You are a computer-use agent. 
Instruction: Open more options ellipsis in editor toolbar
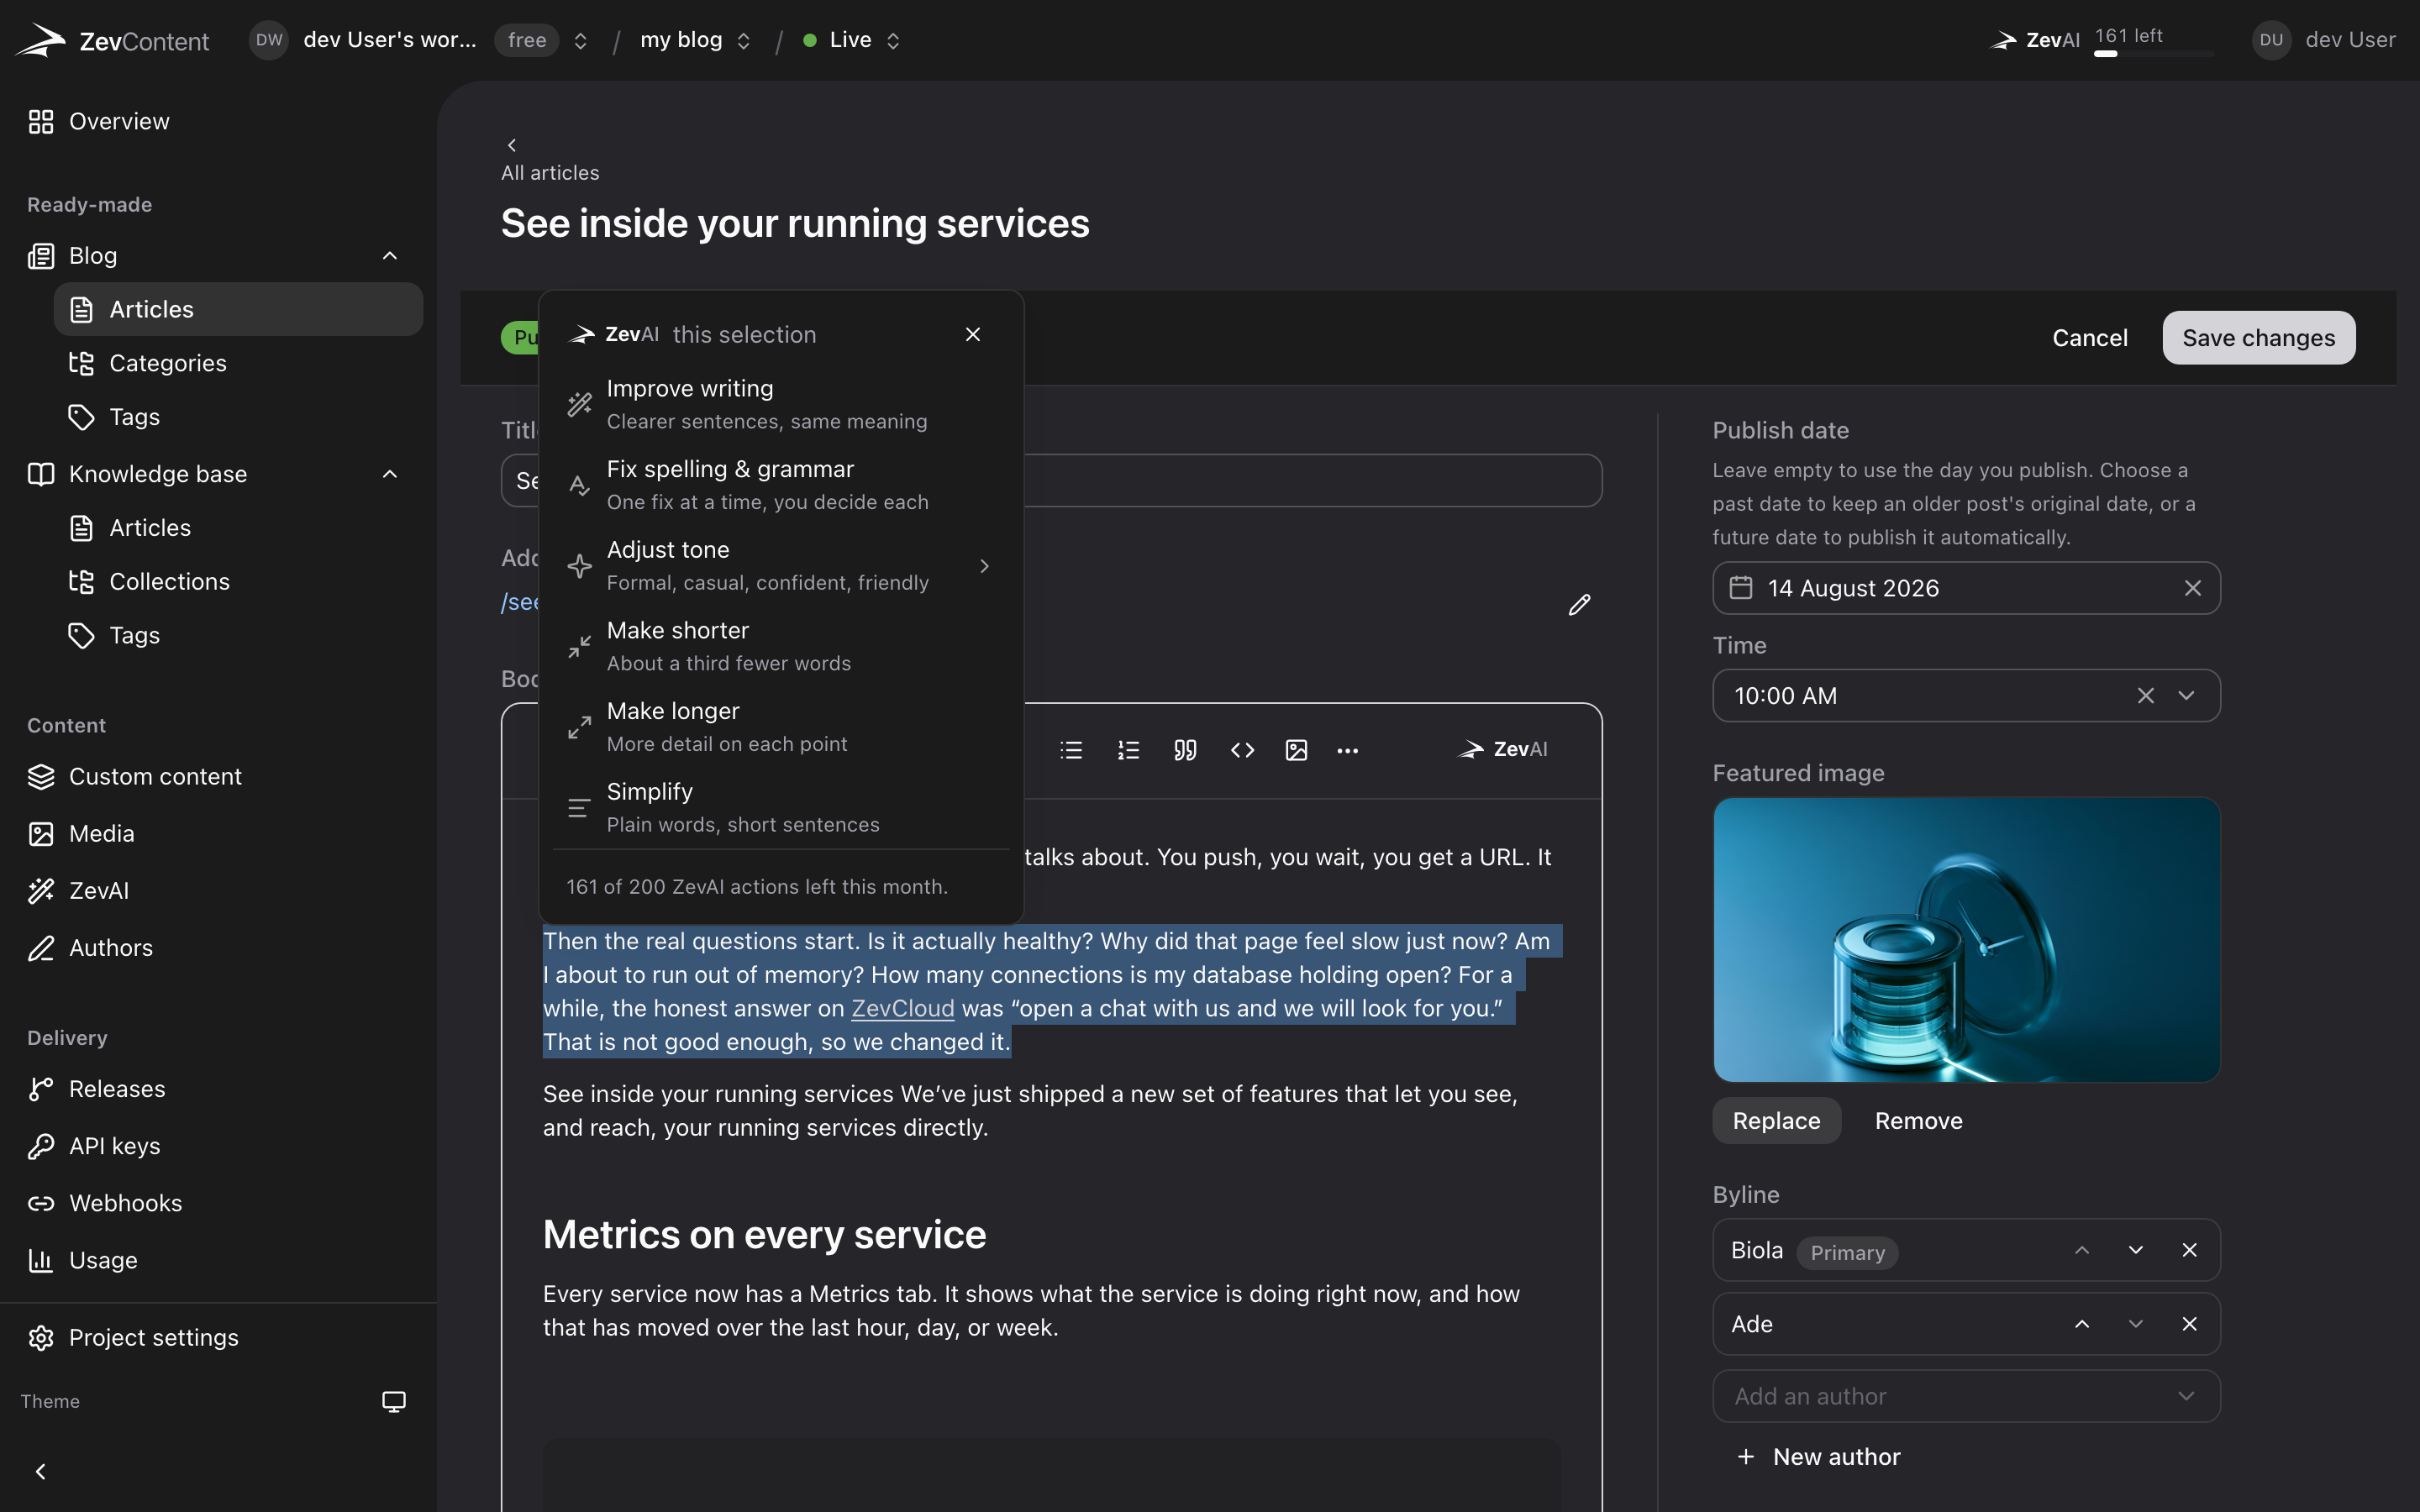point(1348,750)
